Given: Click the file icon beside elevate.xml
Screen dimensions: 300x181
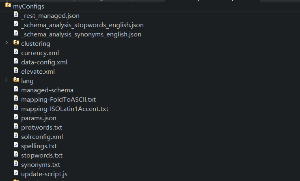Looking at the screenshot, I should click(16, 70).
